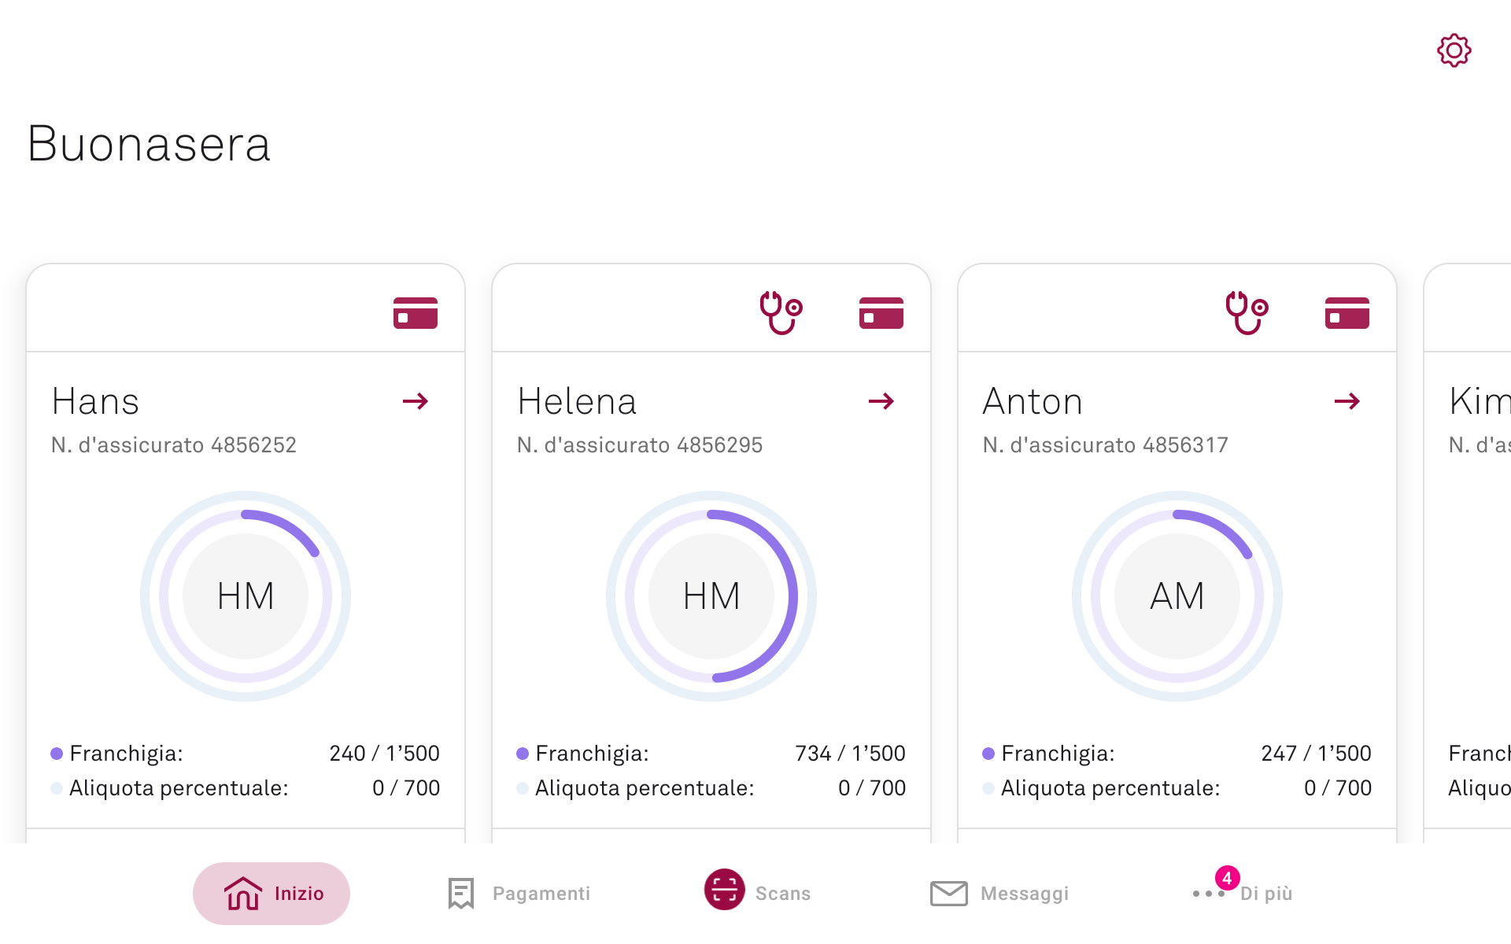1511x944 pixels.
Task: Tap the Messaggi envelope icon
Action: (948, 893)
